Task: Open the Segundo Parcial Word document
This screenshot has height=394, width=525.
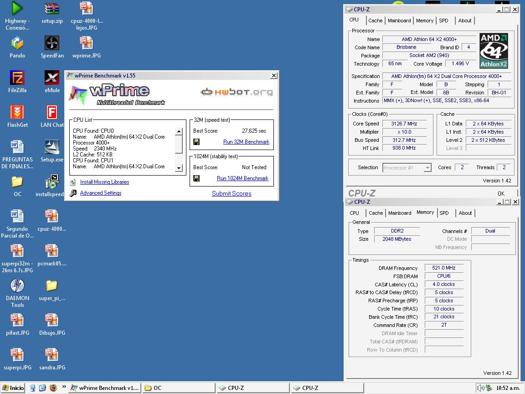Action: pyautogui.click(x=17, y=223)
